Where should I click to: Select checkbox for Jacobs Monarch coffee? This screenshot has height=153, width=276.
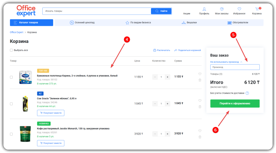coord(11,134)
